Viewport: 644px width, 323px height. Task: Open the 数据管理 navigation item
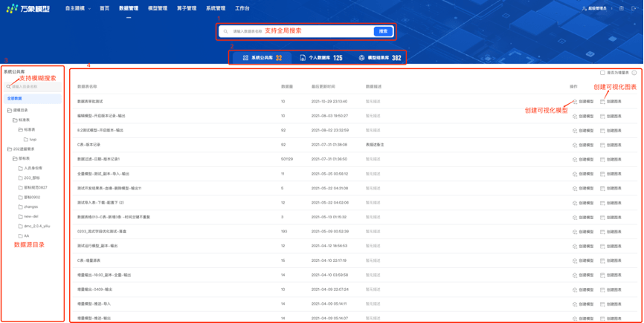(129, 9)
